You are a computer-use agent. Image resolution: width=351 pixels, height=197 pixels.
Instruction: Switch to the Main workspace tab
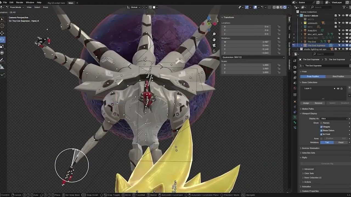click(x=71, y=3)
